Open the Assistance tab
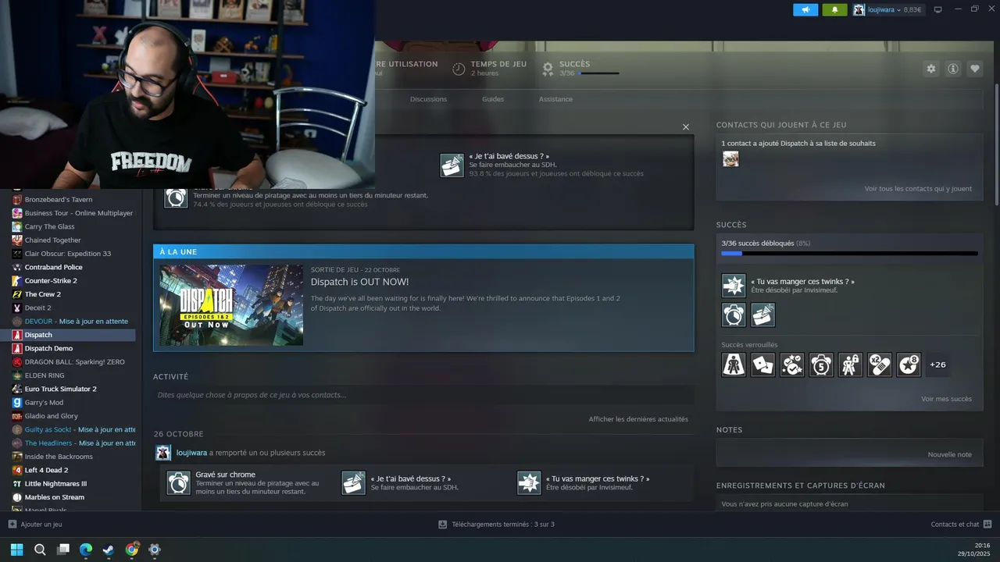Image resolution: width=1000 pixels, height=562 pixels. pos(555,99)
